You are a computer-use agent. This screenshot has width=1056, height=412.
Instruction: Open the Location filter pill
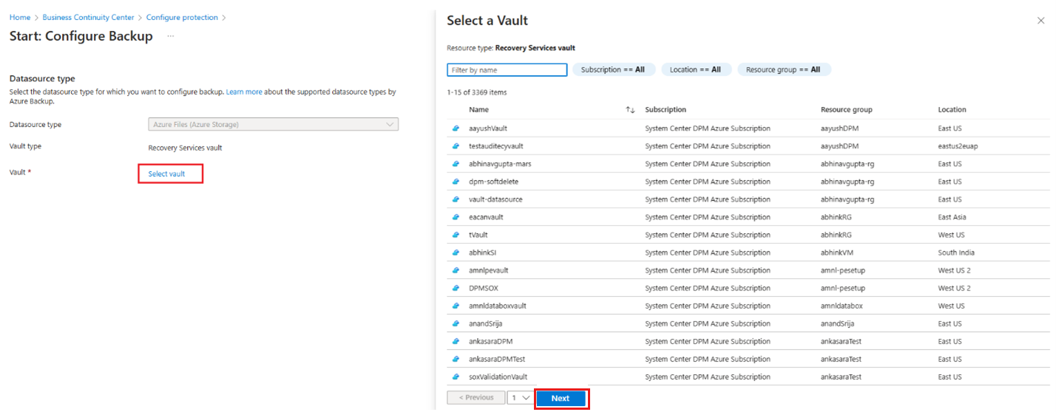coord(695,69)
